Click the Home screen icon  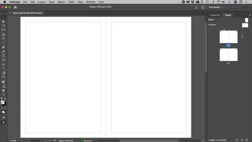(x=15, y=7)
